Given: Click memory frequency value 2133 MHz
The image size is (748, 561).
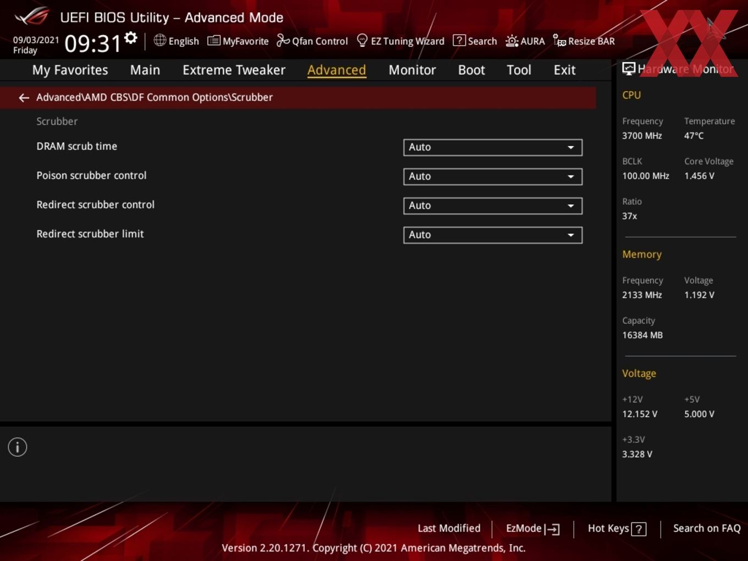Looking at the screenshot, I should click(642, 295).
